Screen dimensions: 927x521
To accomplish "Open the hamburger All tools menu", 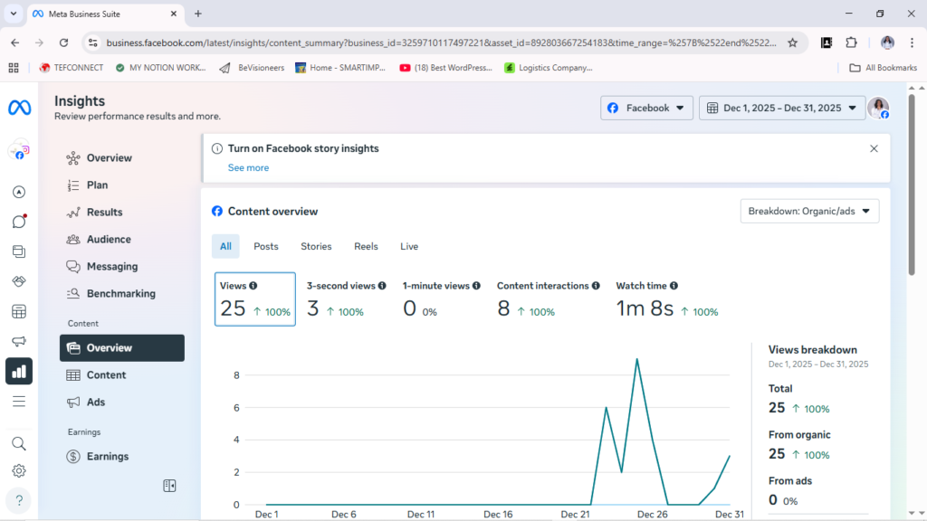I will coord(19,401).
